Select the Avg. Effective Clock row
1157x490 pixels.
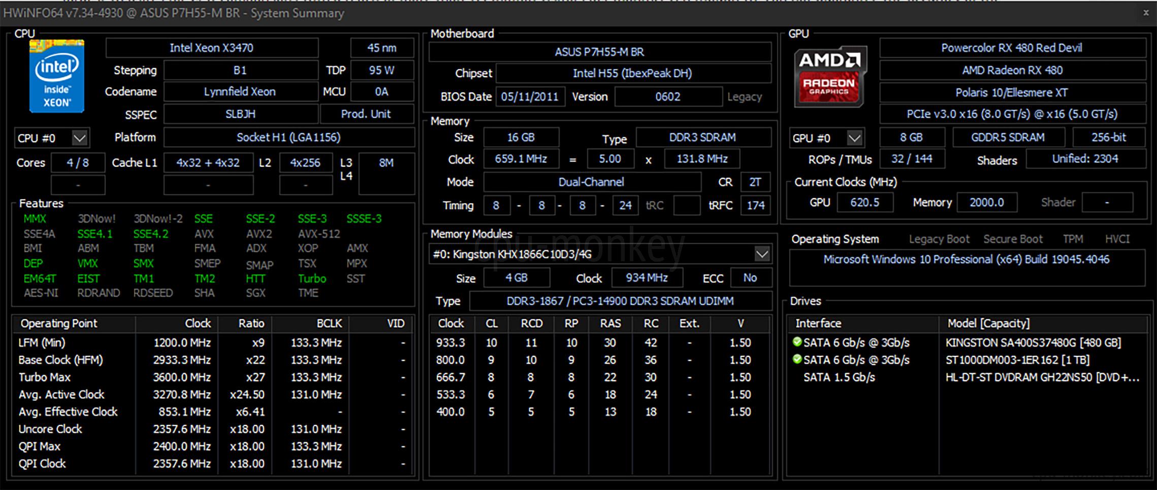[213, 412]
